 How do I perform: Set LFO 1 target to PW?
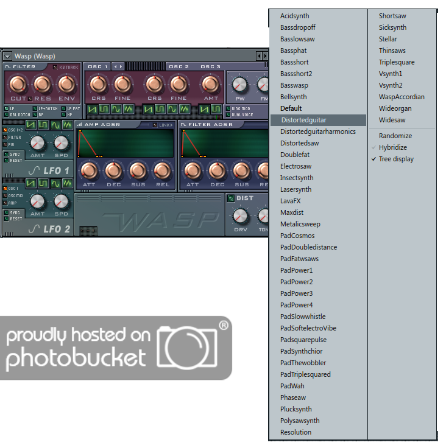[5, 145]
